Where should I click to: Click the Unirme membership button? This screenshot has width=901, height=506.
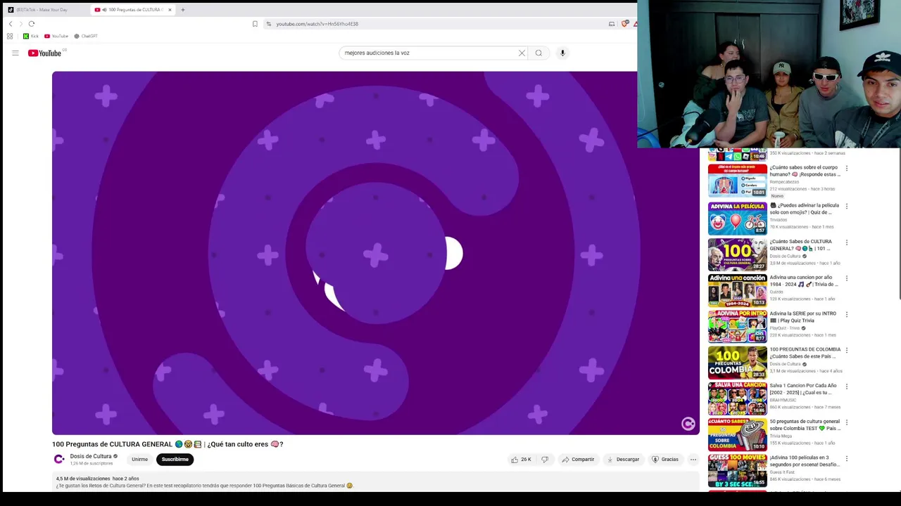tap(139, 460)
